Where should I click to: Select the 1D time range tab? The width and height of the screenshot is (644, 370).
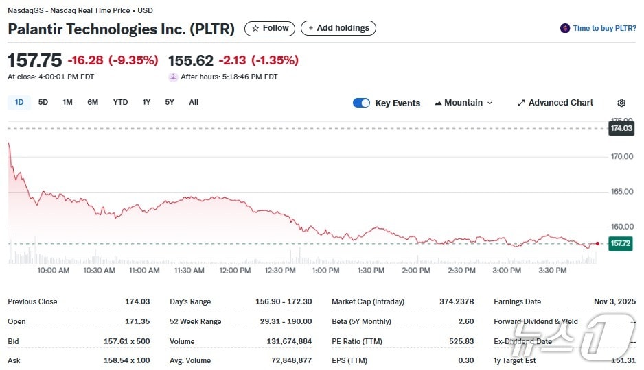coord(19,102)
